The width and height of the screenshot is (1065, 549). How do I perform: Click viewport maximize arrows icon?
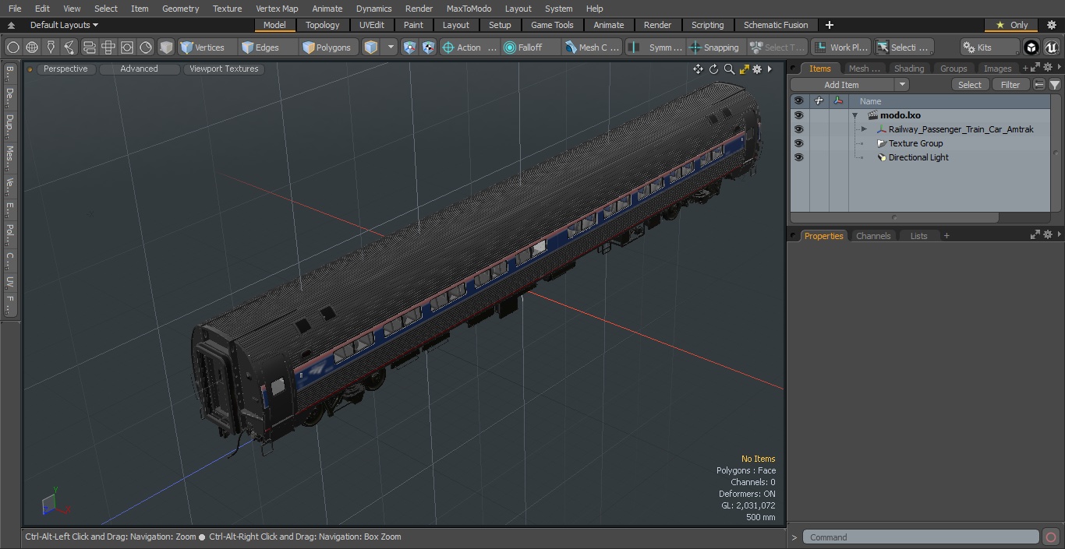click(744, 69)
